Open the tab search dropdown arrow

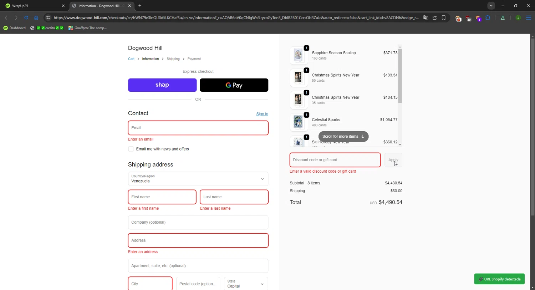point(491,6)
